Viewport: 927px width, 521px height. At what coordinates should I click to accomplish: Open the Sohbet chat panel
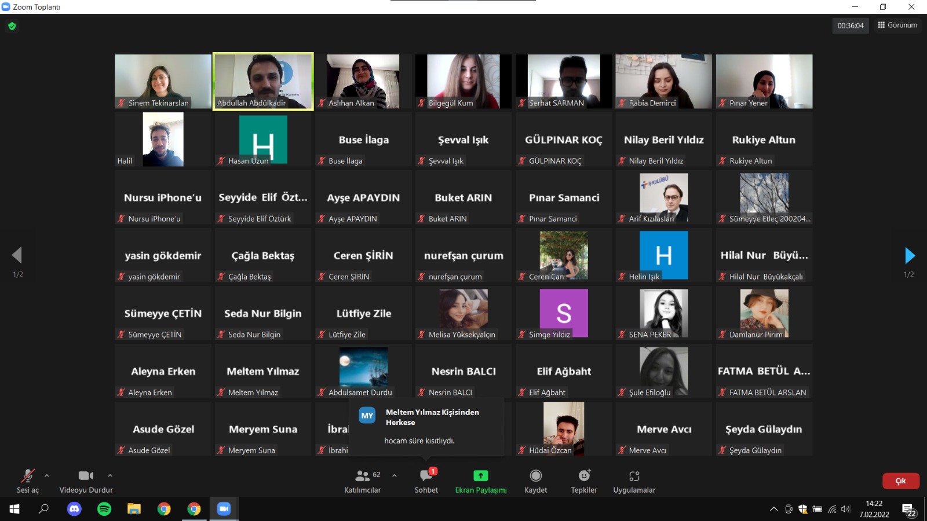[x=426, y=481]
